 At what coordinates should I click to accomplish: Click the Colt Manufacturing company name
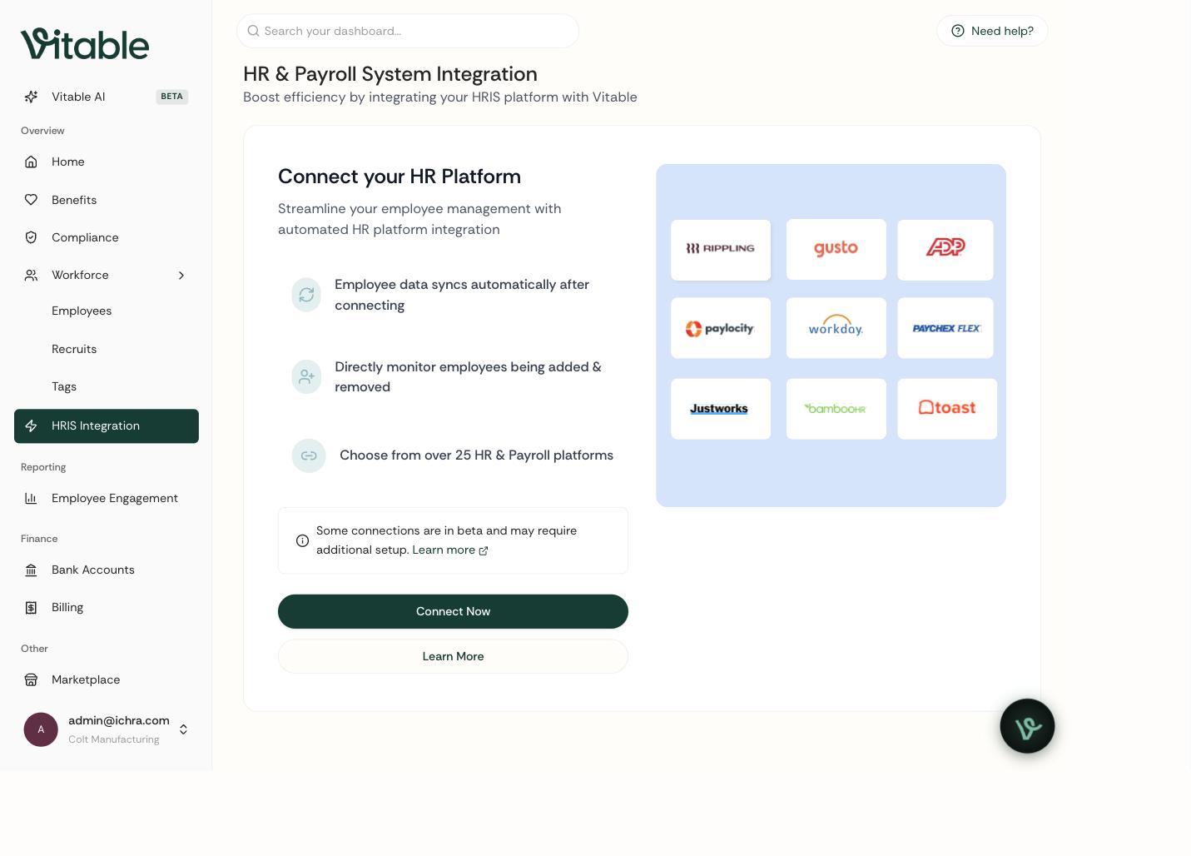[114, 739]
